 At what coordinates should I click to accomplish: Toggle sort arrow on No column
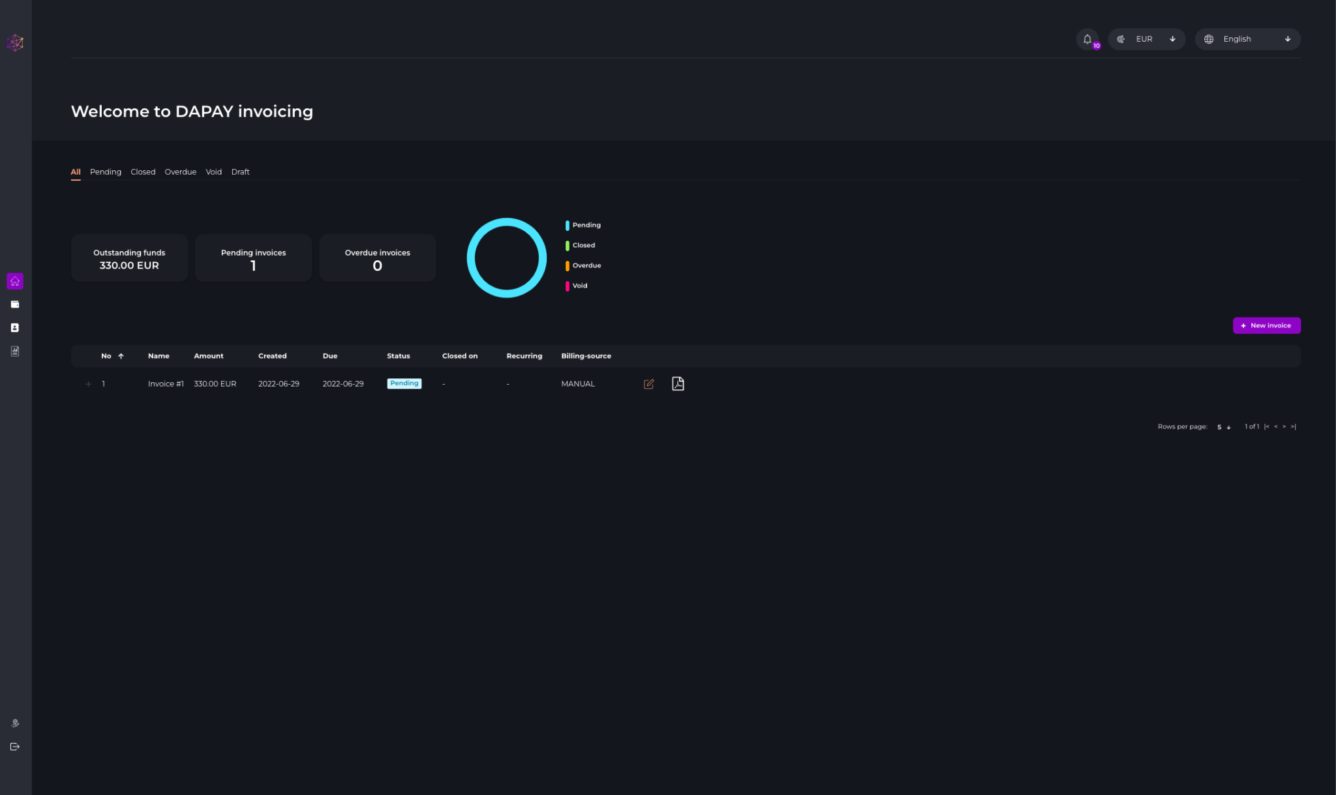click(121, 356)
